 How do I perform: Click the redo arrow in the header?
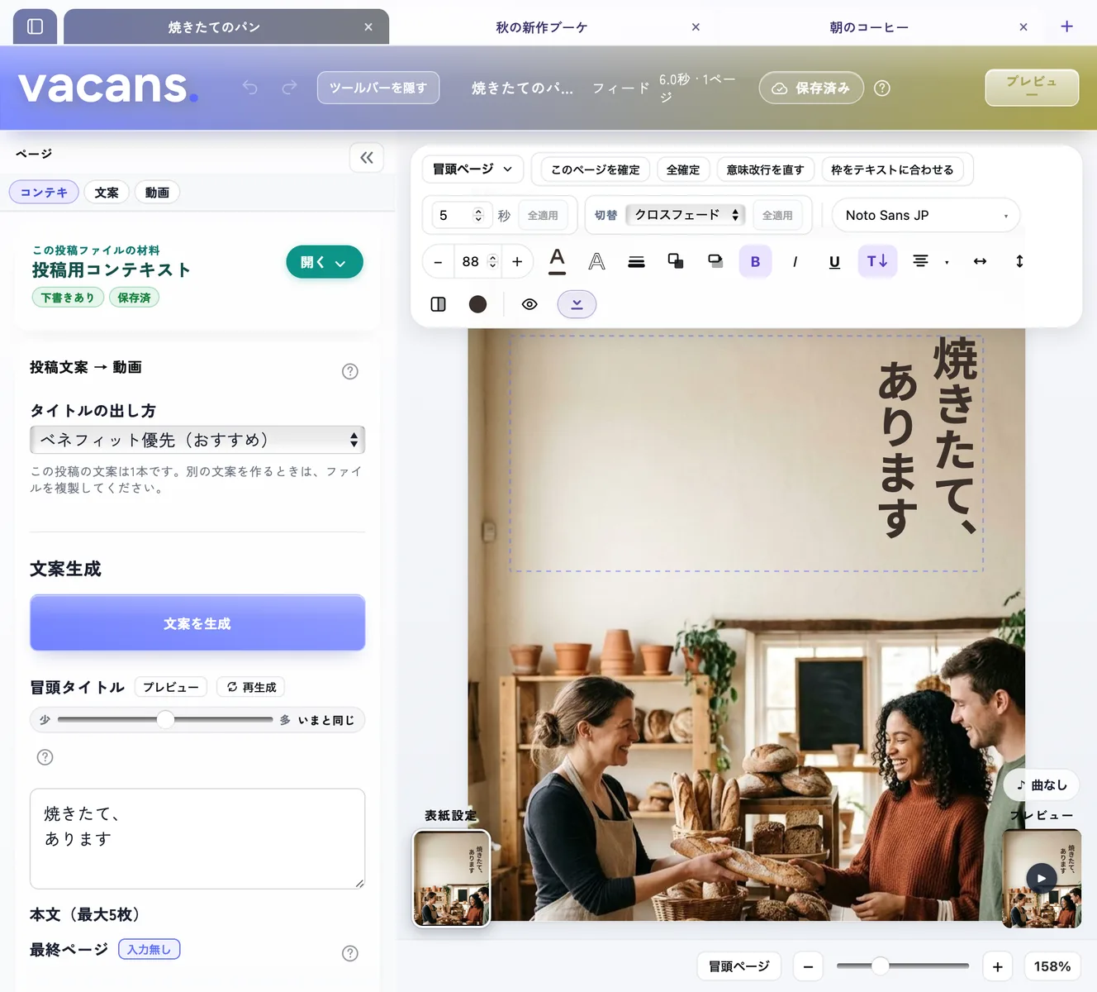point(289,88)
